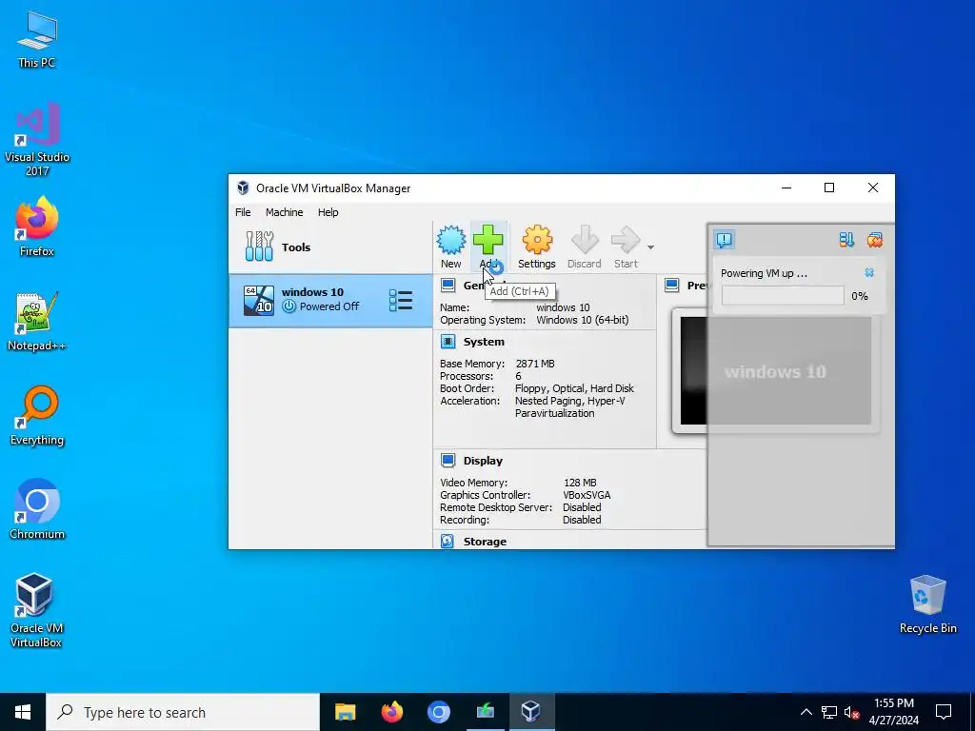Click the Preview section monitor icon
Image resolution: width=975 pixels, height=731 pixels.
pos(671,286)
